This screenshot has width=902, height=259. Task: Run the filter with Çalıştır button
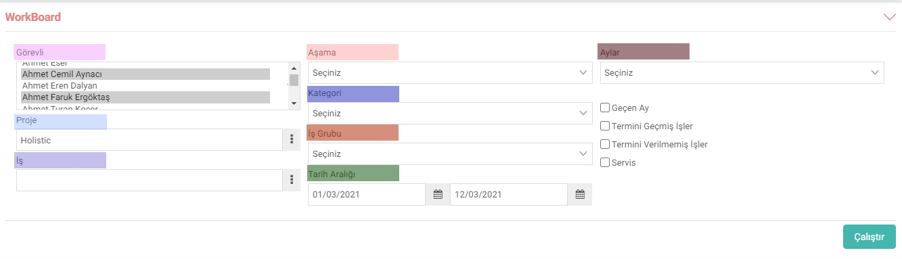(x=870, y=237)
